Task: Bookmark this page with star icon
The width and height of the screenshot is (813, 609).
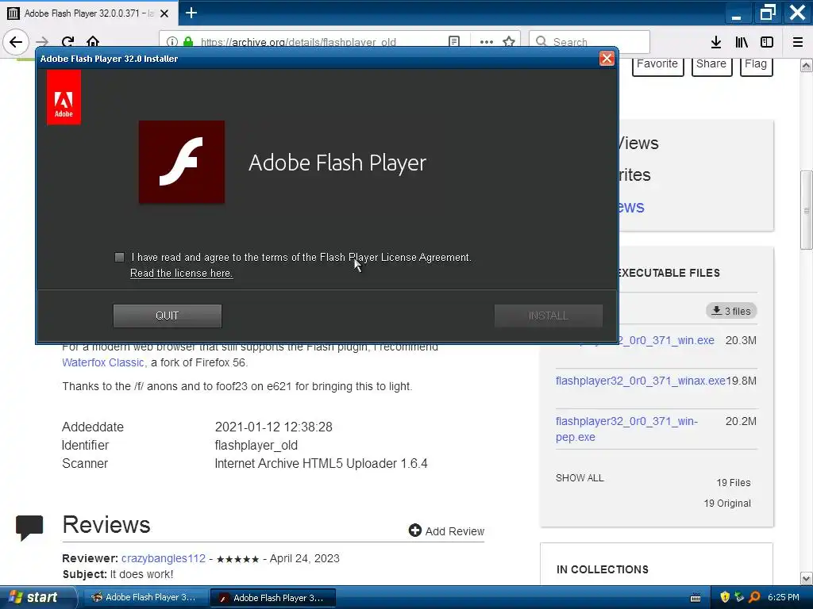Action: click(509, 42)
